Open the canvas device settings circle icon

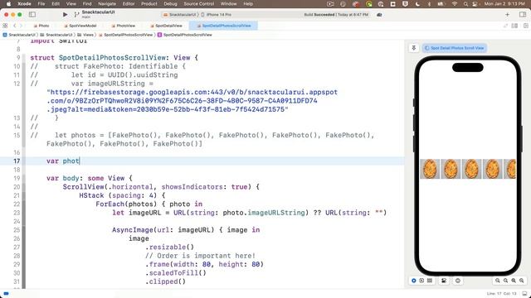pos(458,281)
